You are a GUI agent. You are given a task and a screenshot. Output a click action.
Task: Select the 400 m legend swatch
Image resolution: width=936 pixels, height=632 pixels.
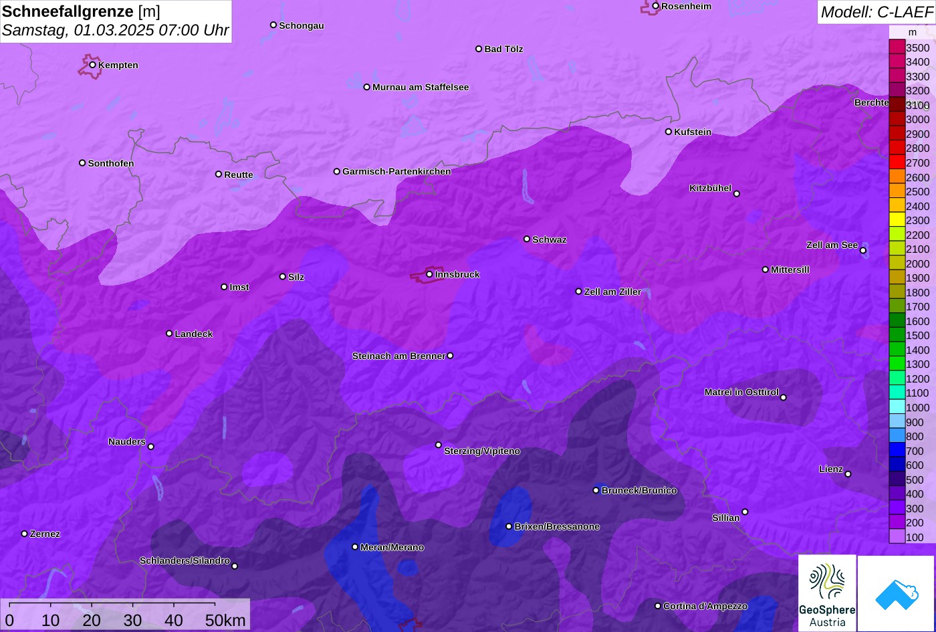pos(897,494)
